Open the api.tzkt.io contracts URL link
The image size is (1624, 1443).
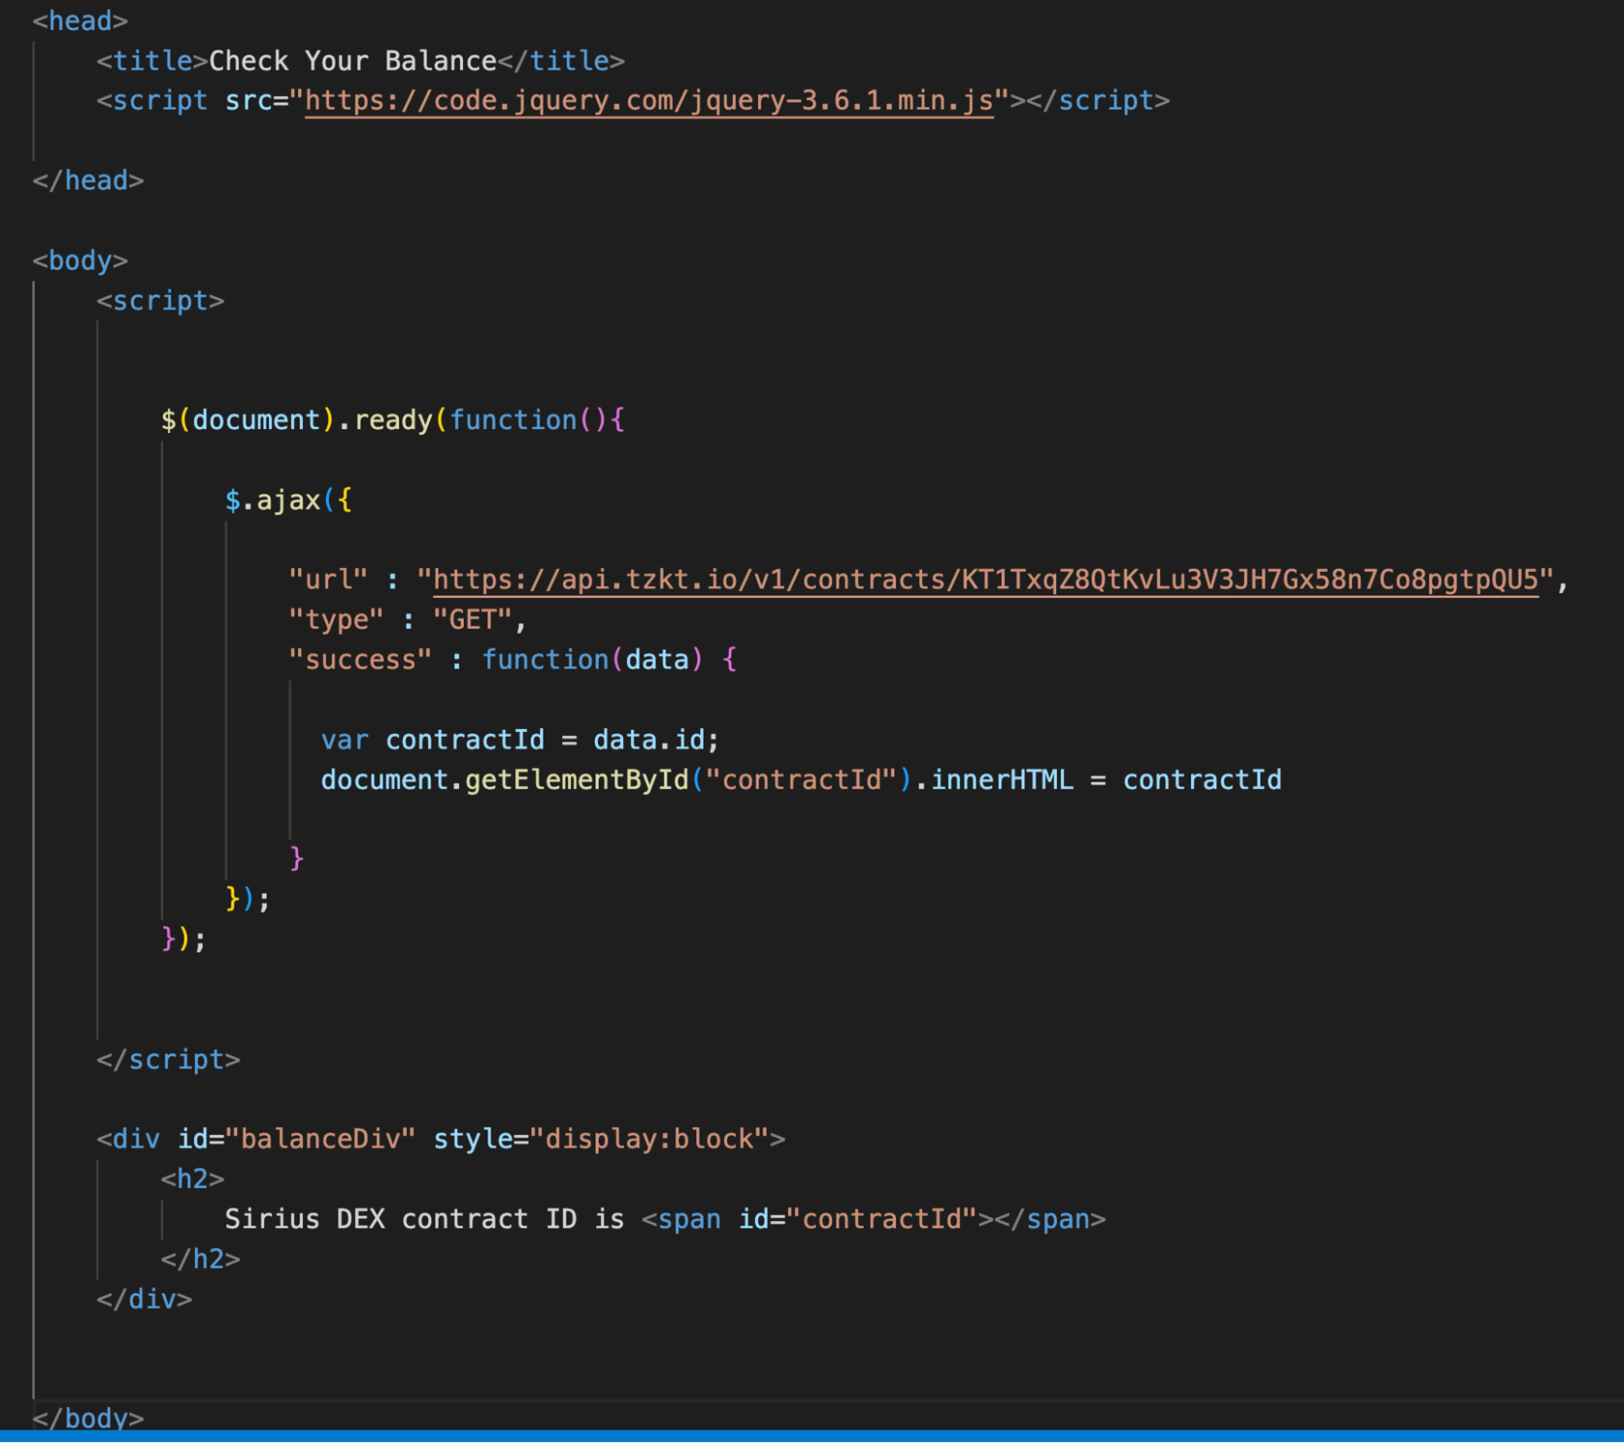click(985, 580)
